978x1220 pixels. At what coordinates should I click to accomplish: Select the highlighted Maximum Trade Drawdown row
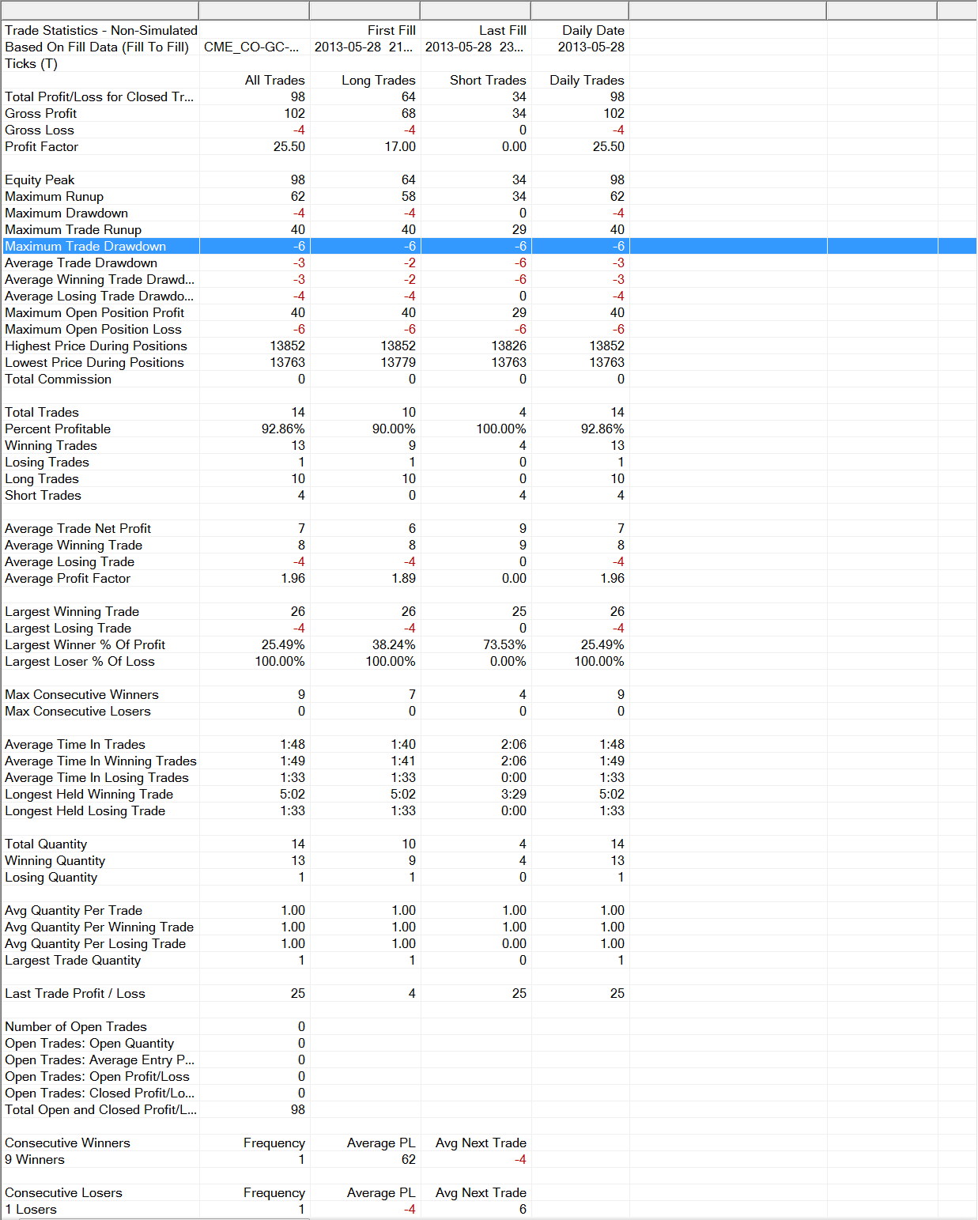tap(489, 246)
